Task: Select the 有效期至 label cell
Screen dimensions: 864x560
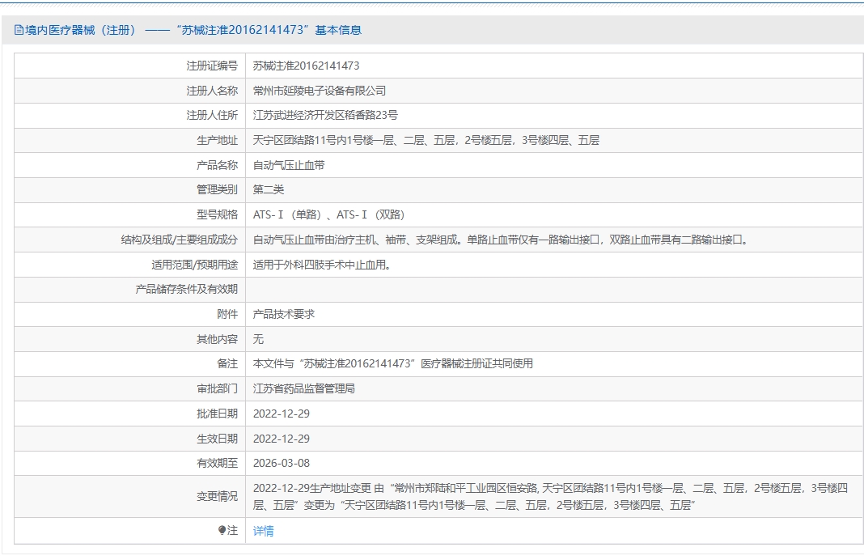Action: 130,463
